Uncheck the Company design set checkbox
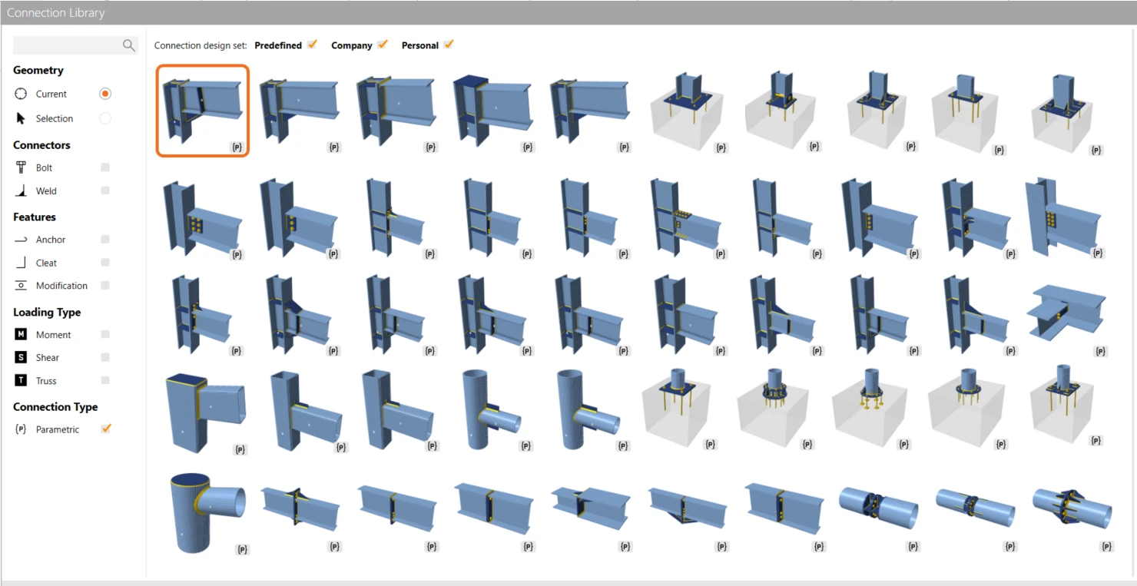This screenshot has height=586, width=1137. [x=382, y=45]
